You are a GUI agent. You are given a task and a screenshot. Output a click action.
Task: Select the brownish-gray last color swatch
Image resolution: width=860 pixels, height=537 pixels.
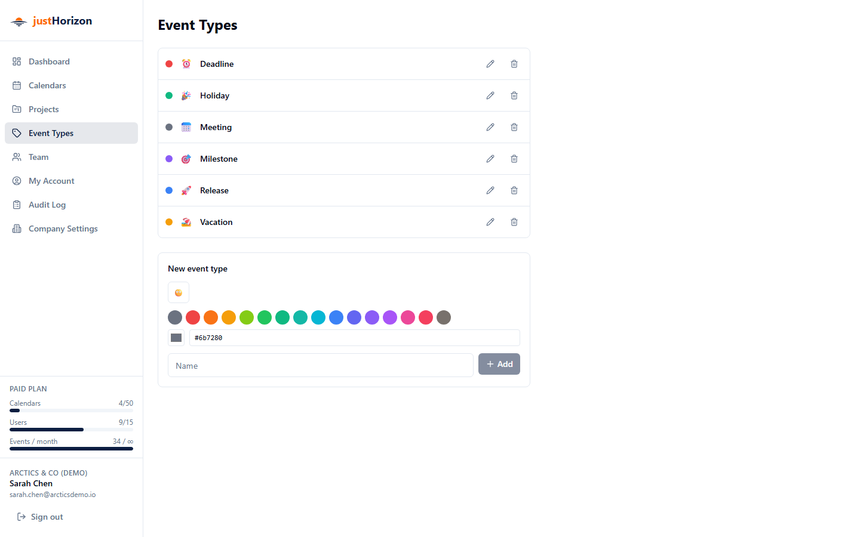coord(444,317)
